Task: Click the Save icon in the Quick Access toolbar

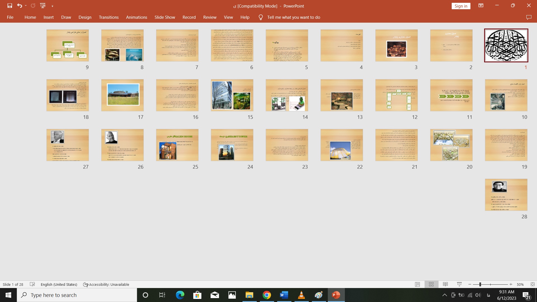Action: coord(9,6)
